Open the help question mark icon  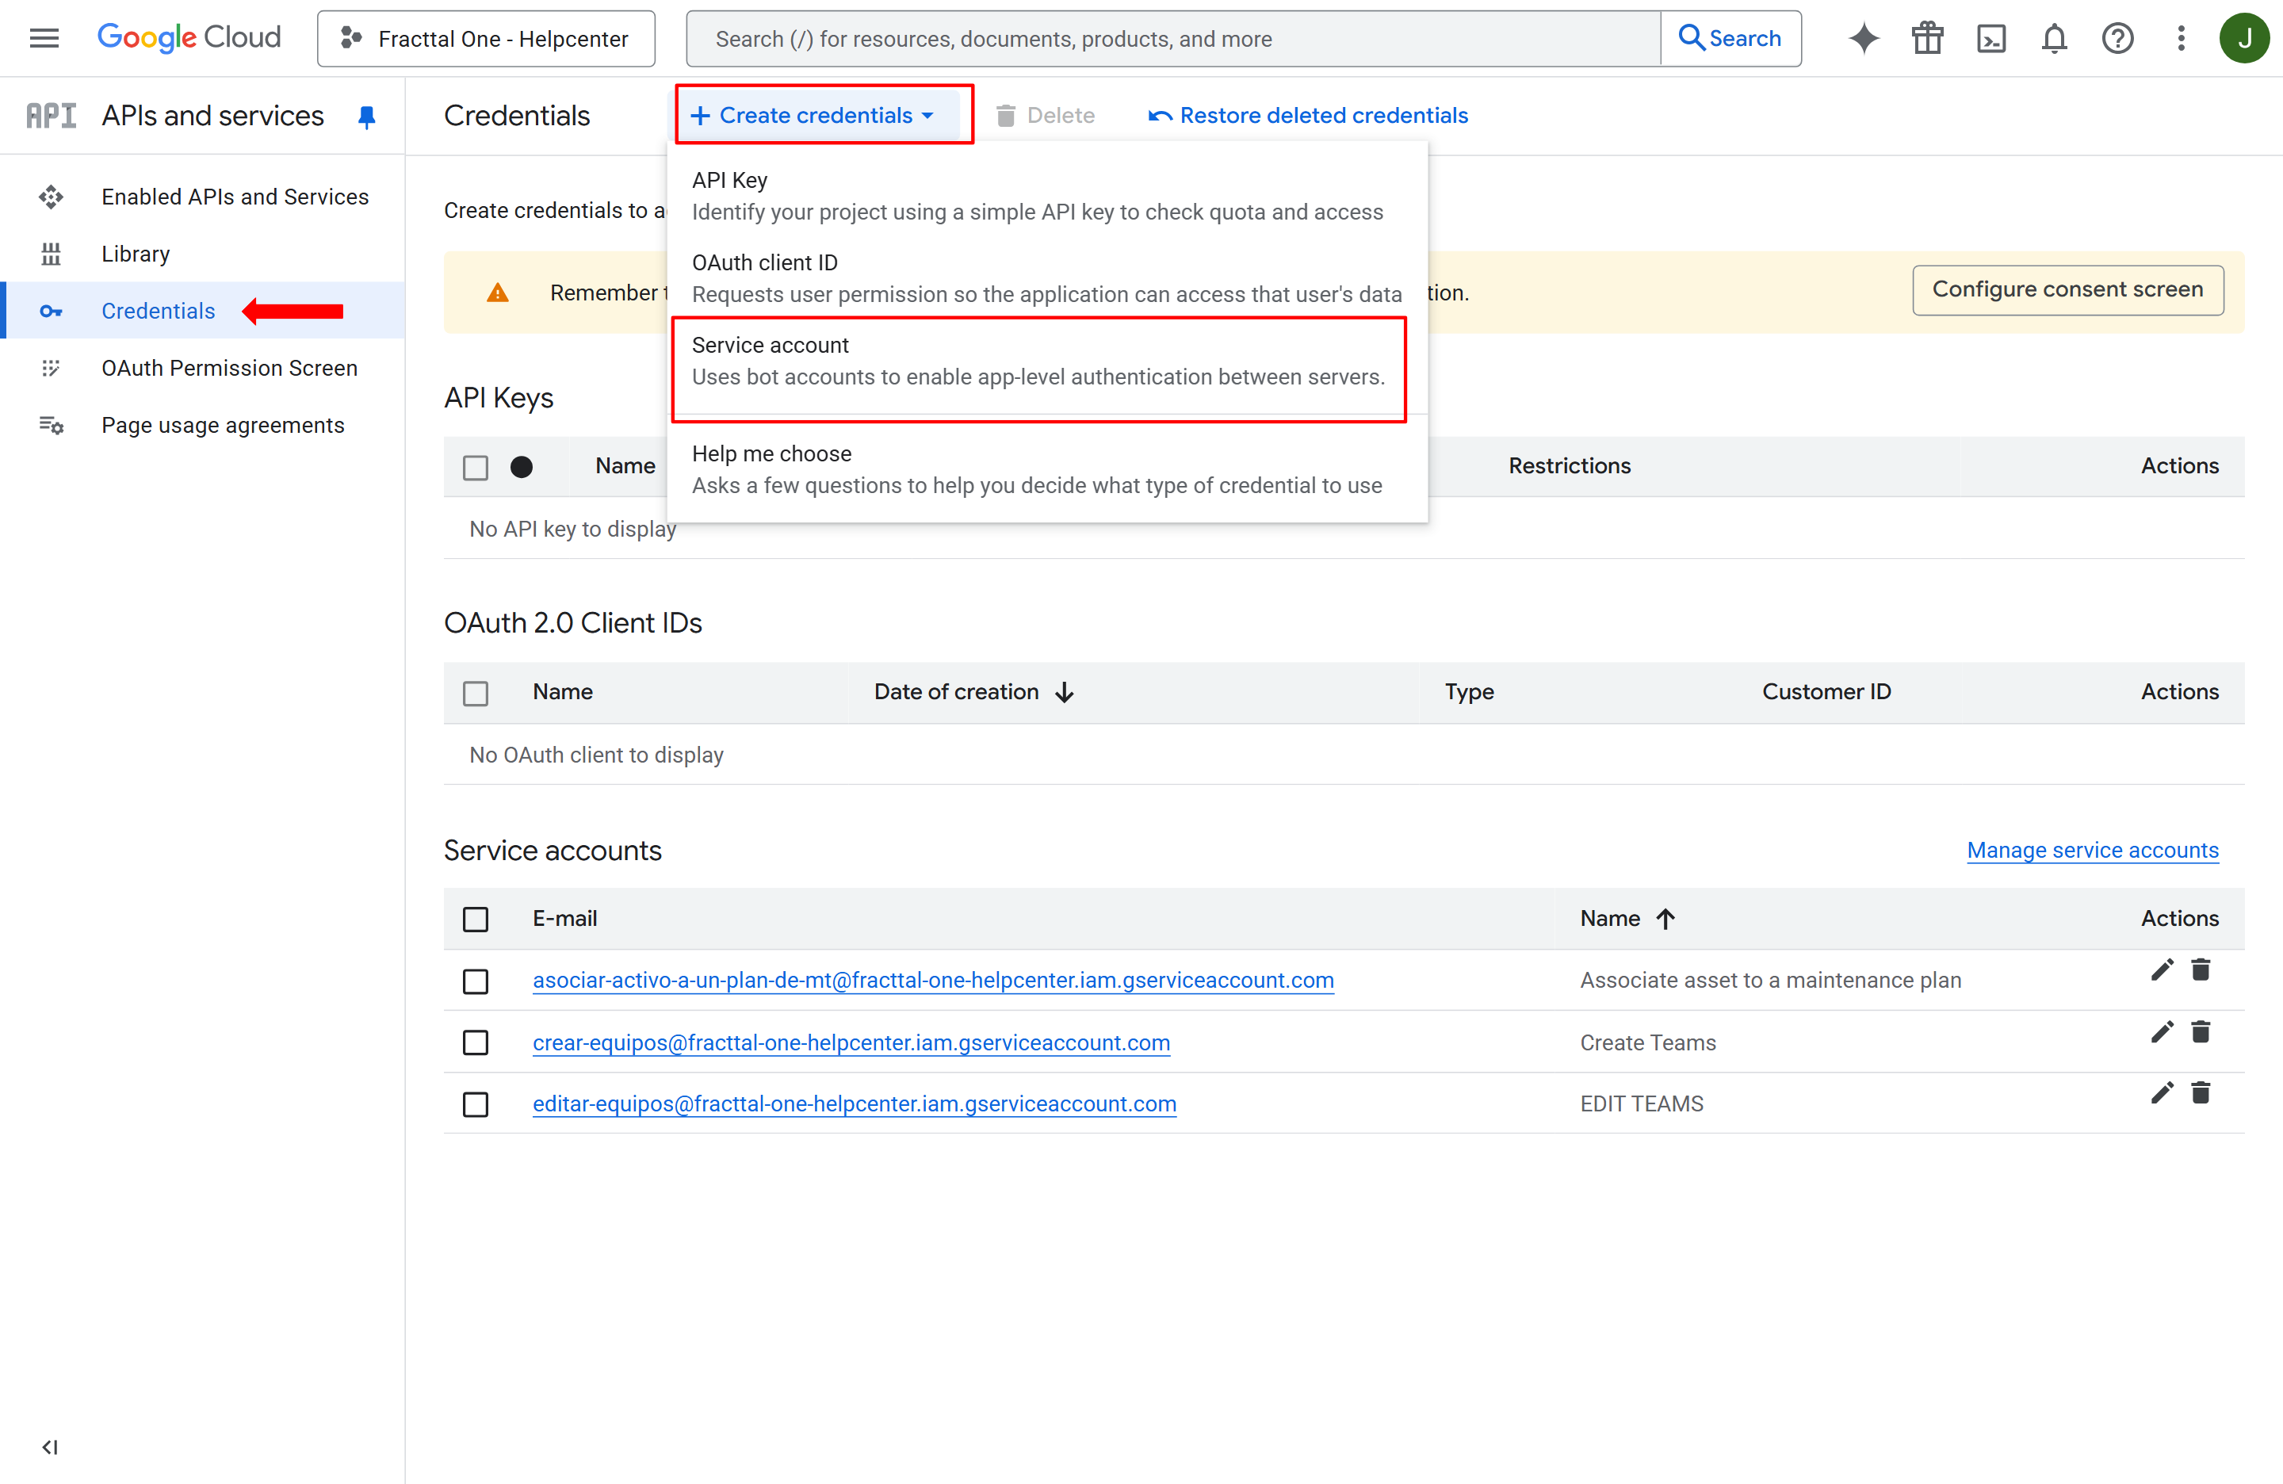click(x=2117, y=38)
